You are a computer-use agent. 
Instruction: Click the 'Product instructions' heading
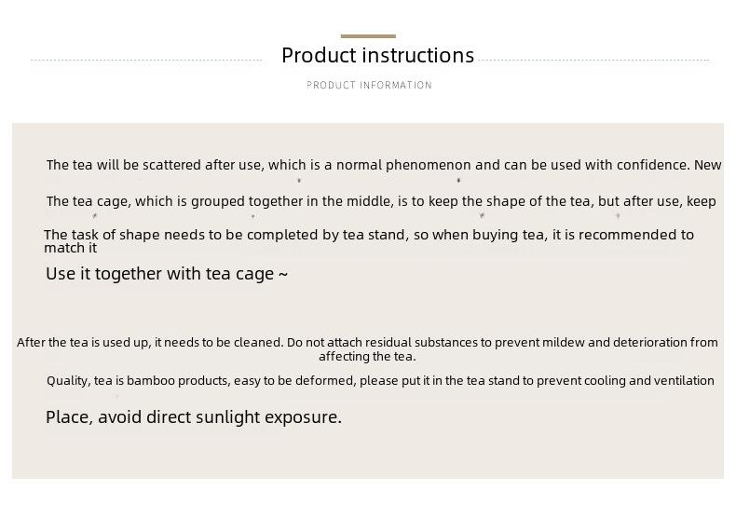point(378,55)
